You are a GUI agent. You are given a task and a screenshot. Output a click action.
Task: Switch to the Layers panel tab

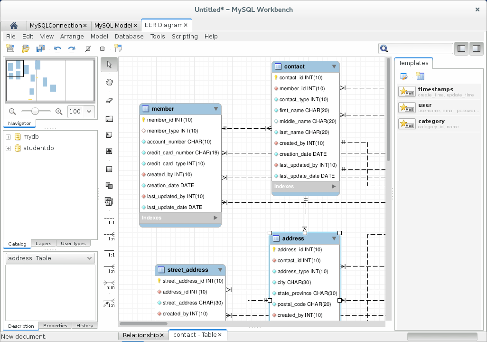pyautogui.click(x=43, y=243)
